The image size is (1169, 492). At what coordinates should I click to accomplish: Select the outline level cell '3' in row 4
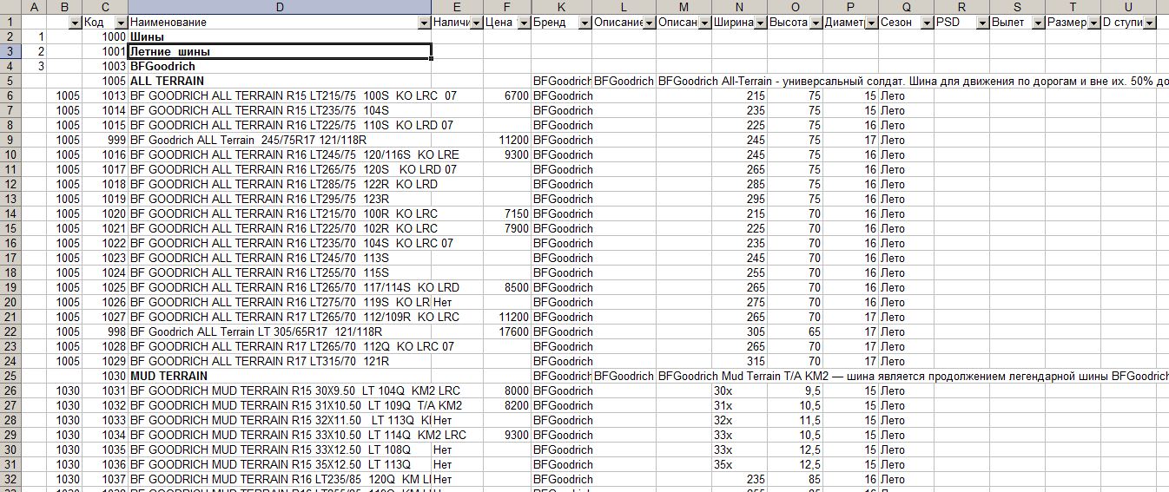click(x=35, y=66)
